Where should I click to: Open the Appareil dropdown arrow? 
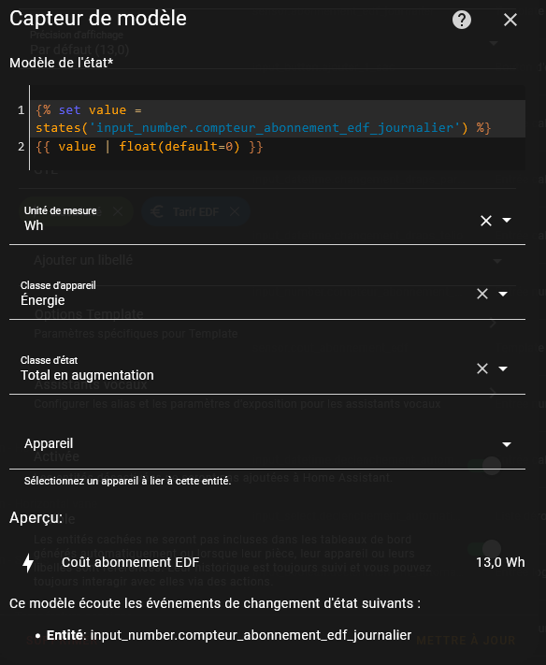coord(507,444)
